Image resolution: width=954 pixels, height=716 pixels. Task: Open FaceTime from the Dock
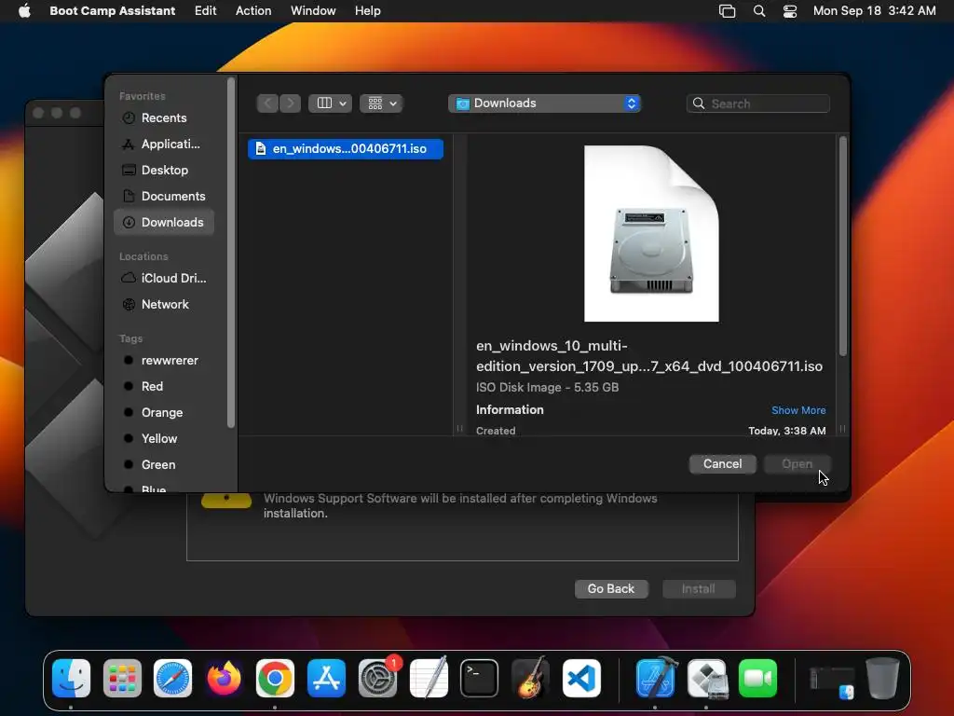(758, 679)
